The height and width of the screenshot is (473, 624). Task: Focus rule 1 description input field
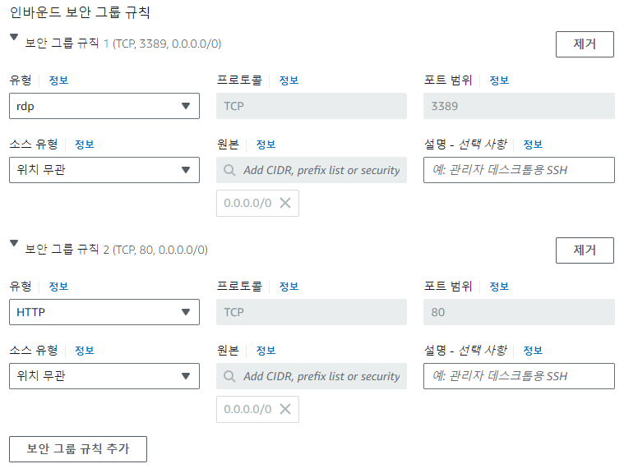coord(519,170)
